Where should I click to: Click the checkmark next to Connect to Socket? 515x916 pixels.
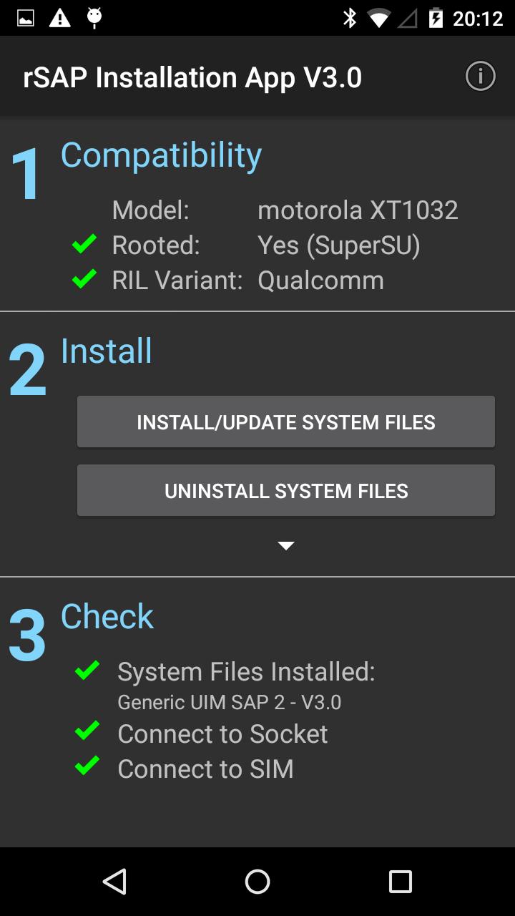coord(87,733)
